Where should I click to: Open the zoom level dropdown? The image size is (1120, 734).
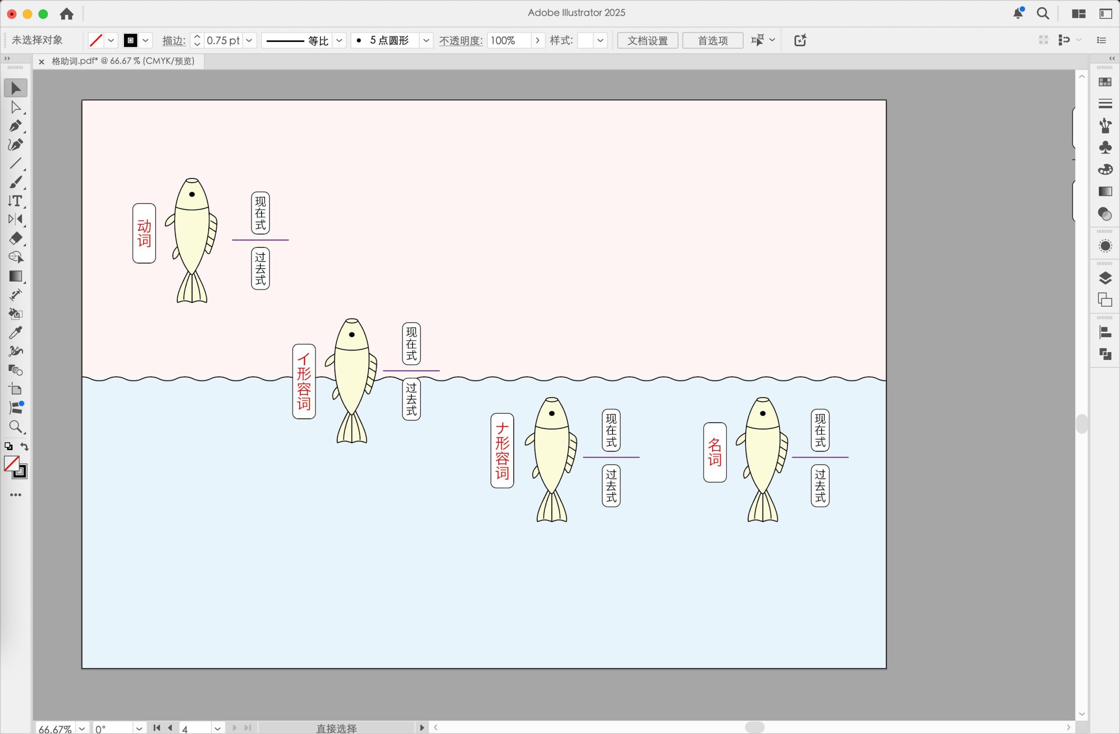(82, 728)
